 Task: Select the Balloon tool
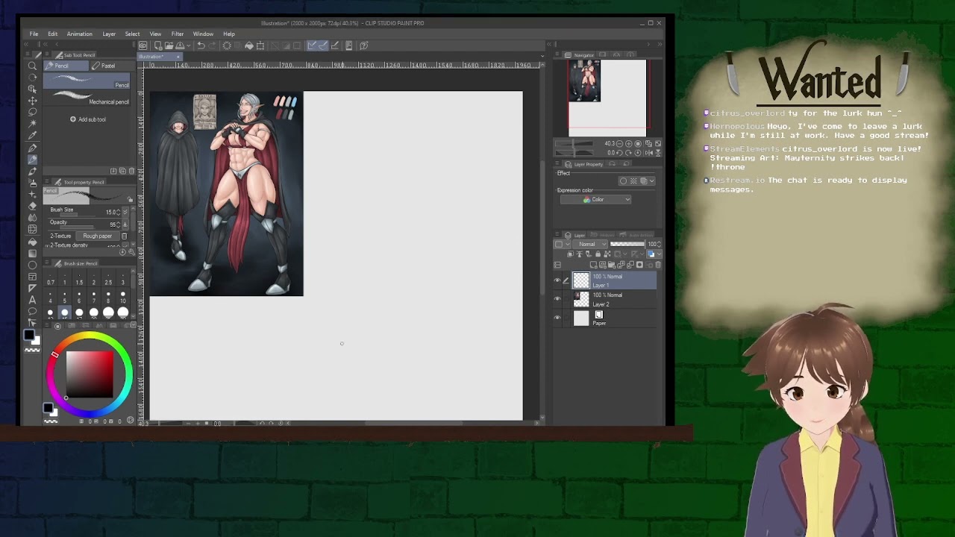coord(32,311)
